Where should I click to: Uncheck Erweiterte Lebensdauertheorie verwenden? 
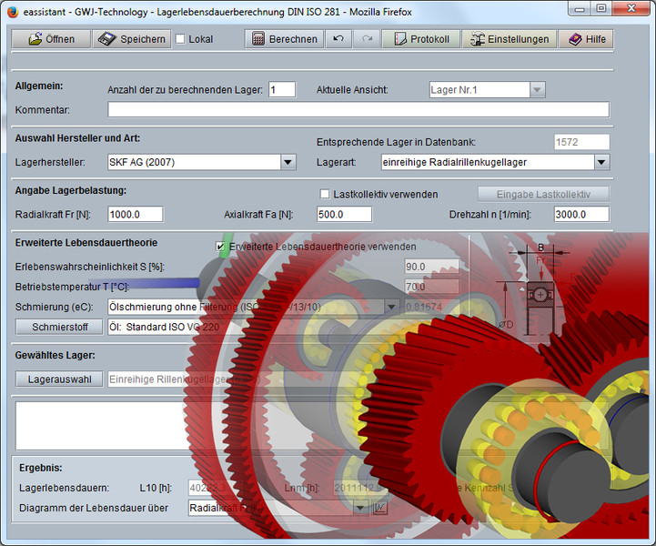pyautogui.click(x=220, y=247)
